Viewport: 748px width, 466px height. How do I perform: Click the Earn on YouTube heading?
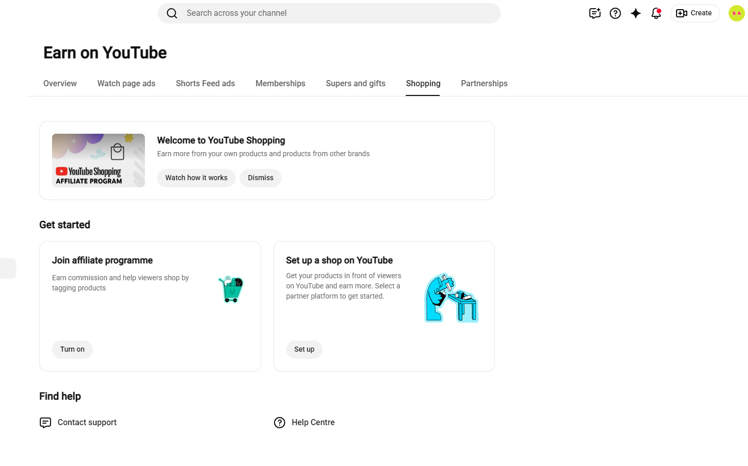tap(105, 53)
